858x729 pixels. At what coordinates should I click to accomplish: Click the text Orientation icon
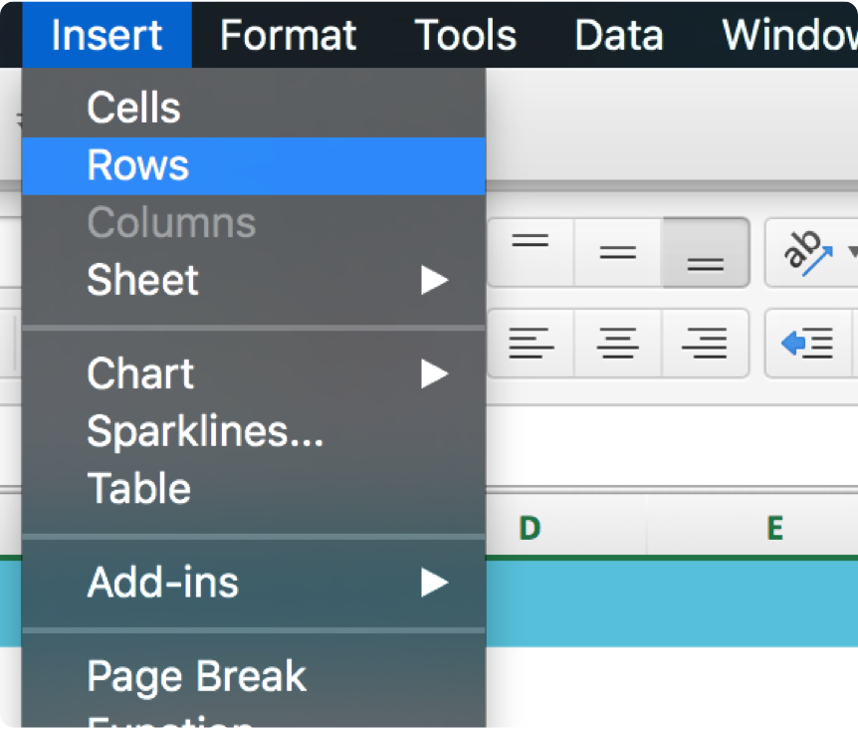pyautogui.click(x=804, y=253)
